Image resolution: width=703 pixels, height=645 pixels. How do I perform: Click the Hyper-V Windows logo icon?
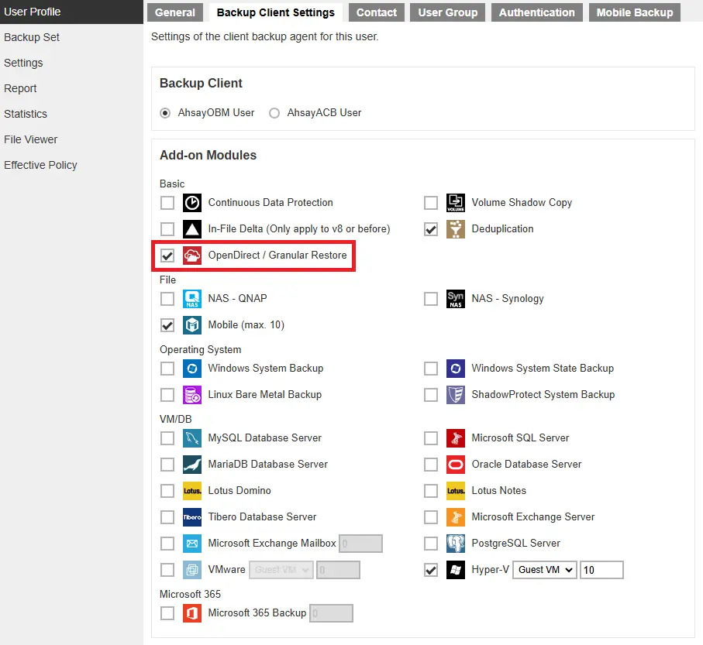tap(456, 570)
